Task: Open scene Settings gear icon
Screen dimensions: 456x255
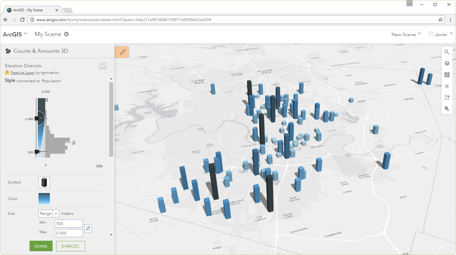Action: coord(447,109)
